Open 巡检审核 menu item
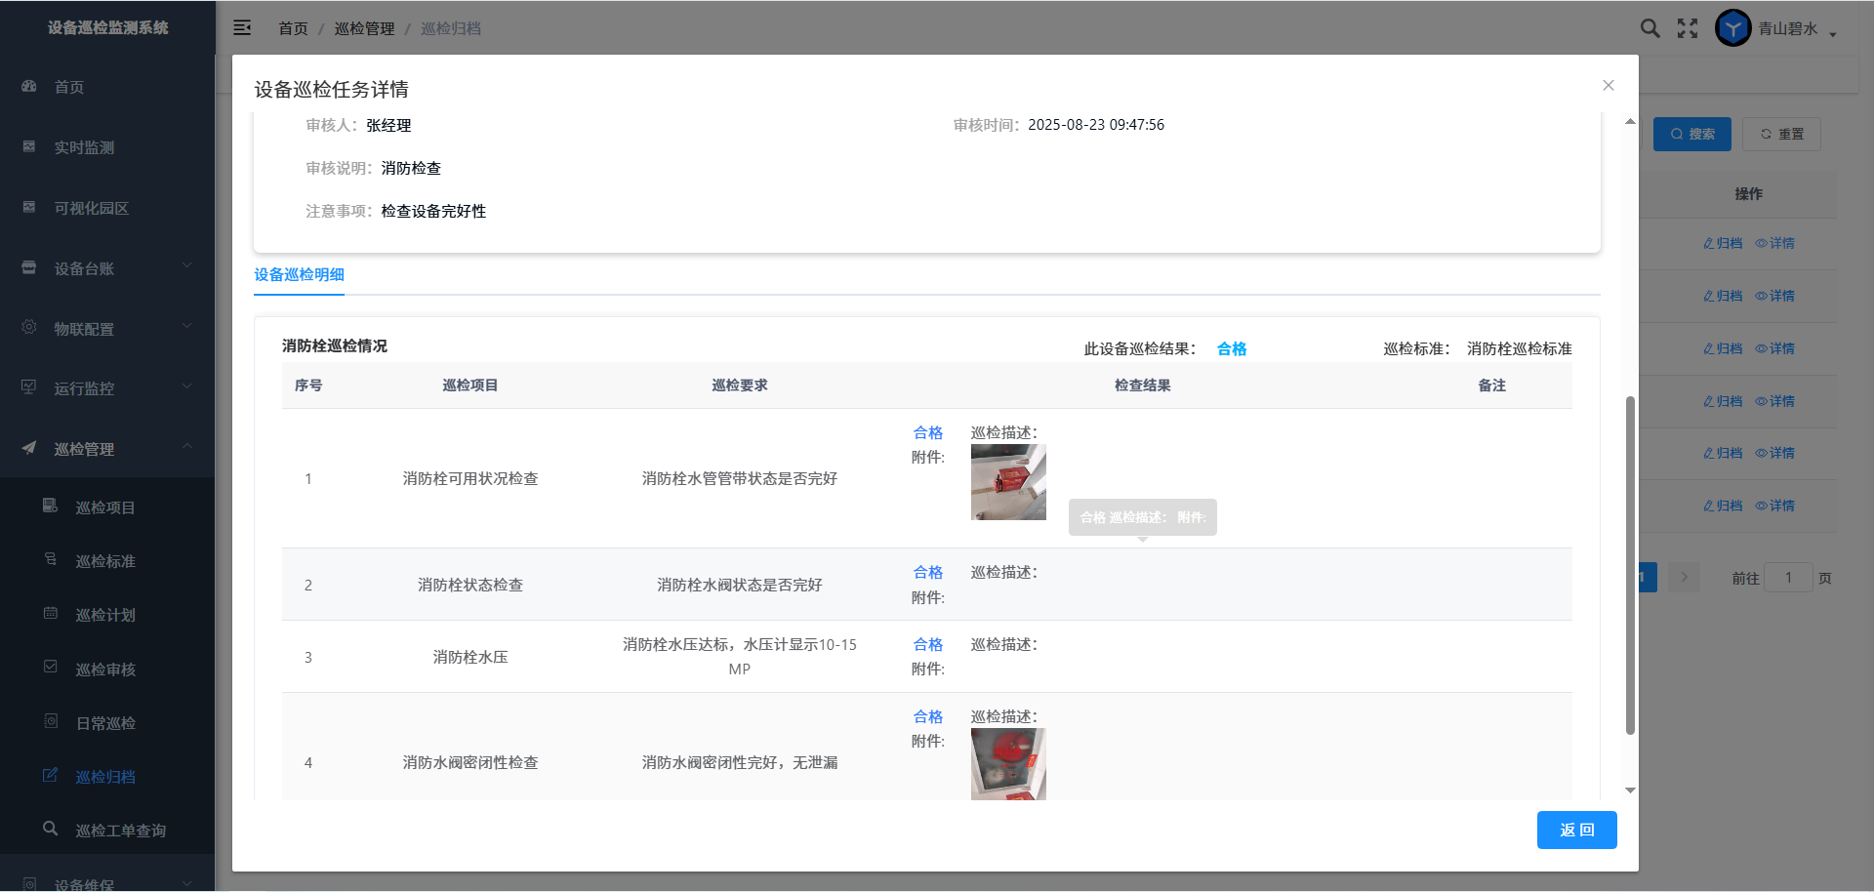Image resolution: width=1874 pixels, height=892 pixels. click(x=105, y=669)
